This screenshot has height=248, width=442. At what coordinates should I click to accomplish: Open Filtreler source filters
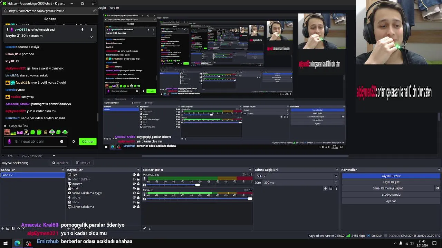click(x=83, y=163)
